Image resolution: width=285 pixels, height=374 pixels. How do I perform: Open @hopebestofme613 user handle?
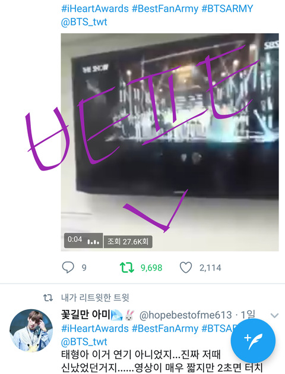(185, 315)
